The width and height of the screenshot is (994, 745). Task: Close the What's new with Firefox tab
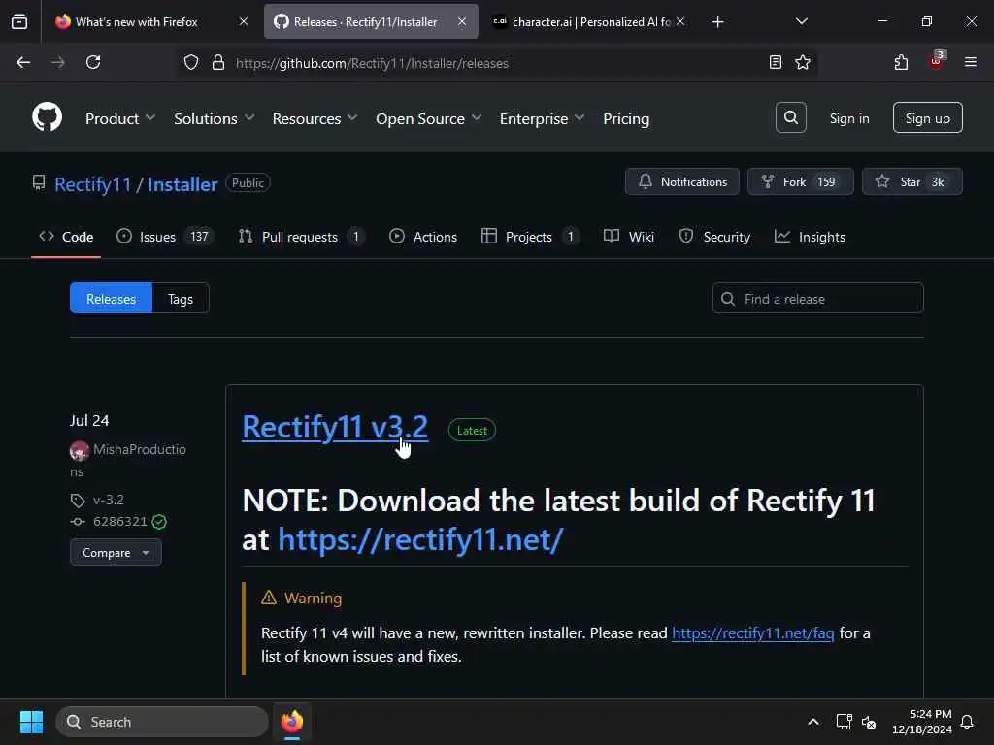(x=244, y=21)
